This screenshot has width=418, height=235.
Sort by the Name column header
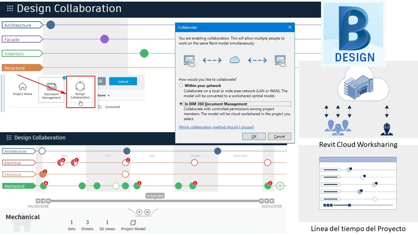pyautogui.click(x=104, y=95)
